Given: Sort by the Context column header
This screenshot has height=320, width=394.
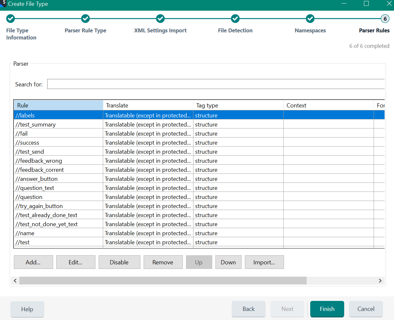Looking at the screenshot, I should (x=329, y=105).
